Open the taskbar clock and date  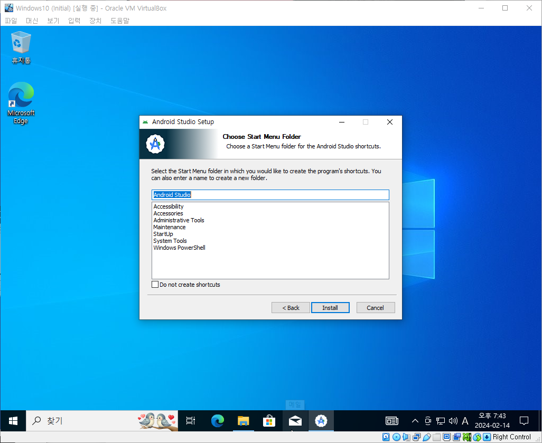click(x=492, y=420)
